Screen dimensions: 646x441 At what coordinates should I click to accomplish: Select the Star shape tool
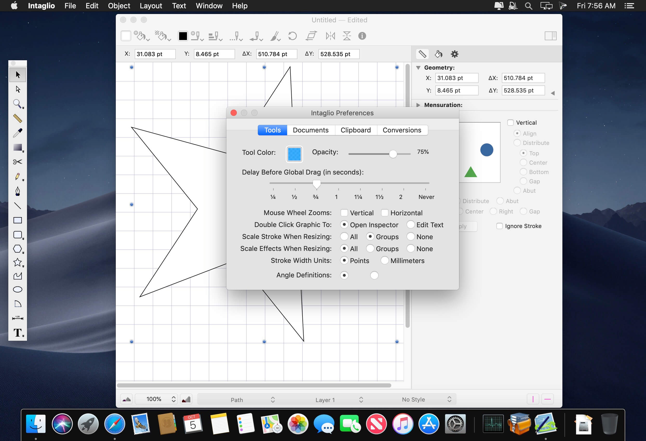18,262
